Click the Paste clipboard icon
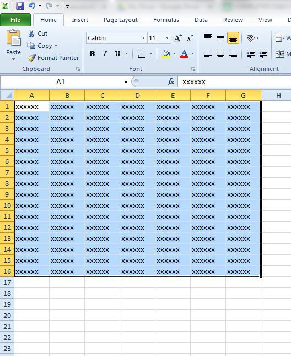This screenshot has width=291, height=356. 13,38
